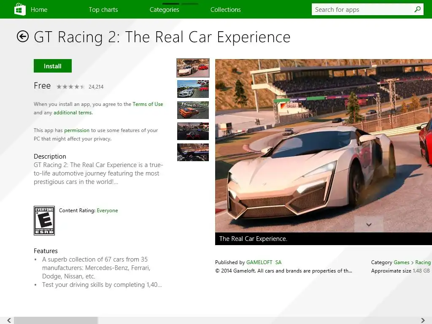
Task: Select the fifth cockpit view thumbnail
Action: point(193,152)
